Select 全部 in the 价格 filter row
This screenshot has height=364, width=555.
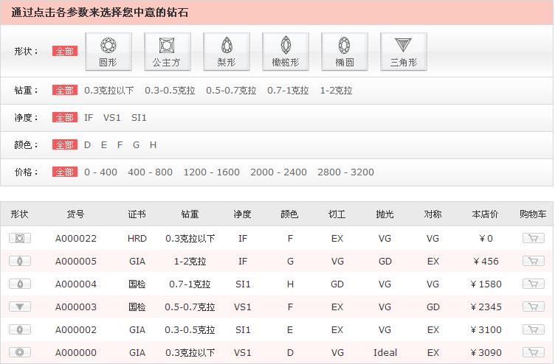coord(64,172)
